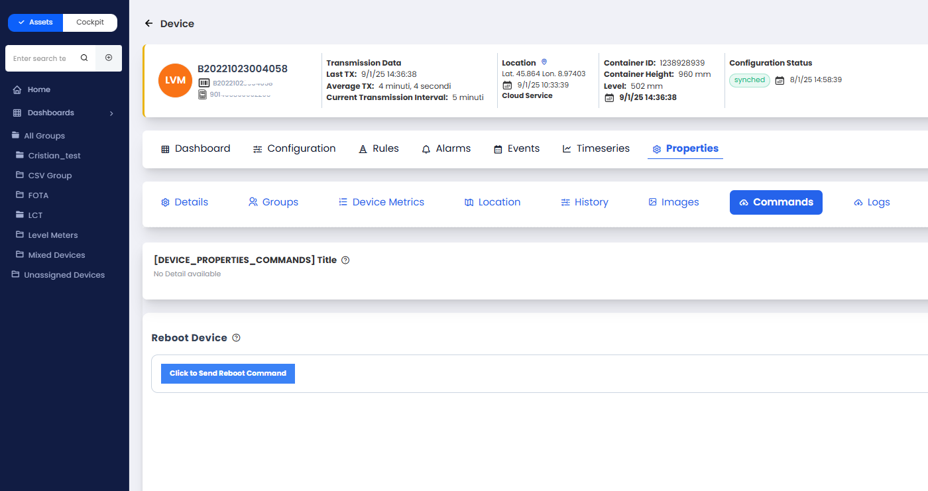Click help icon beside Commands Title
This screenshot has height=491, width=928.
click(x=345, y=260)
